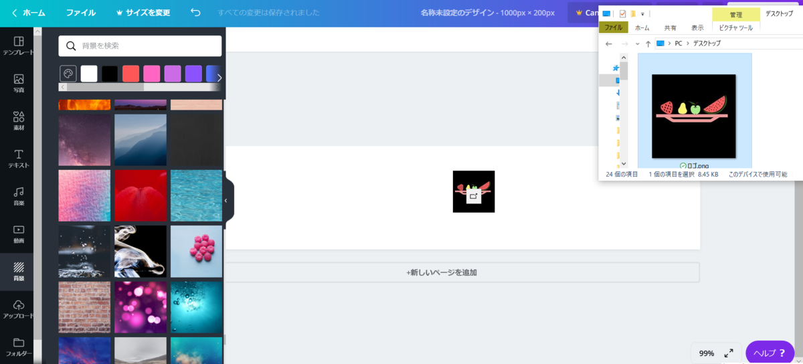The width and height of the screenshot is (803, 364).
Task: Open the ピクチャ ツール tab in Explorer
Action: click(736, 27)
